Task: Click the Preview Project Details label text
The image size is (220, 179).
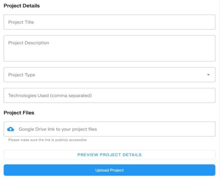Action: (x=110, y=155)
